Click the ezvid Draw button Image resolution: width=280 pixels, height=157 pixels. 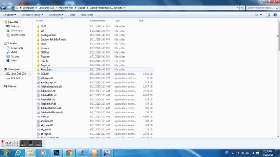point(38,143)
